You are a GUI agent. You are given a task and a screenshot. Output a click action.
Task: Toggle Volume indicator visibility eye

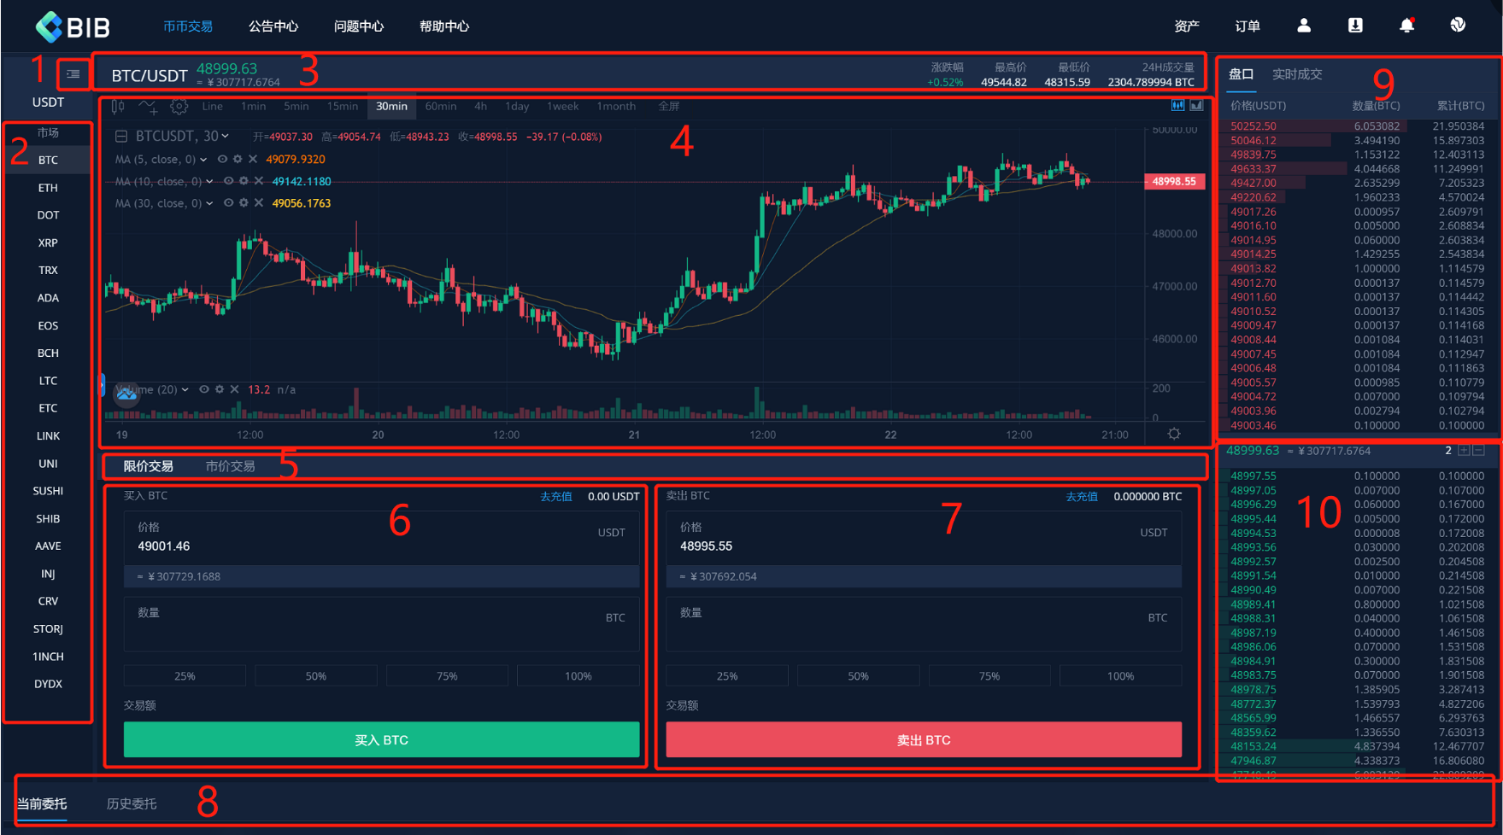[204, 389]
